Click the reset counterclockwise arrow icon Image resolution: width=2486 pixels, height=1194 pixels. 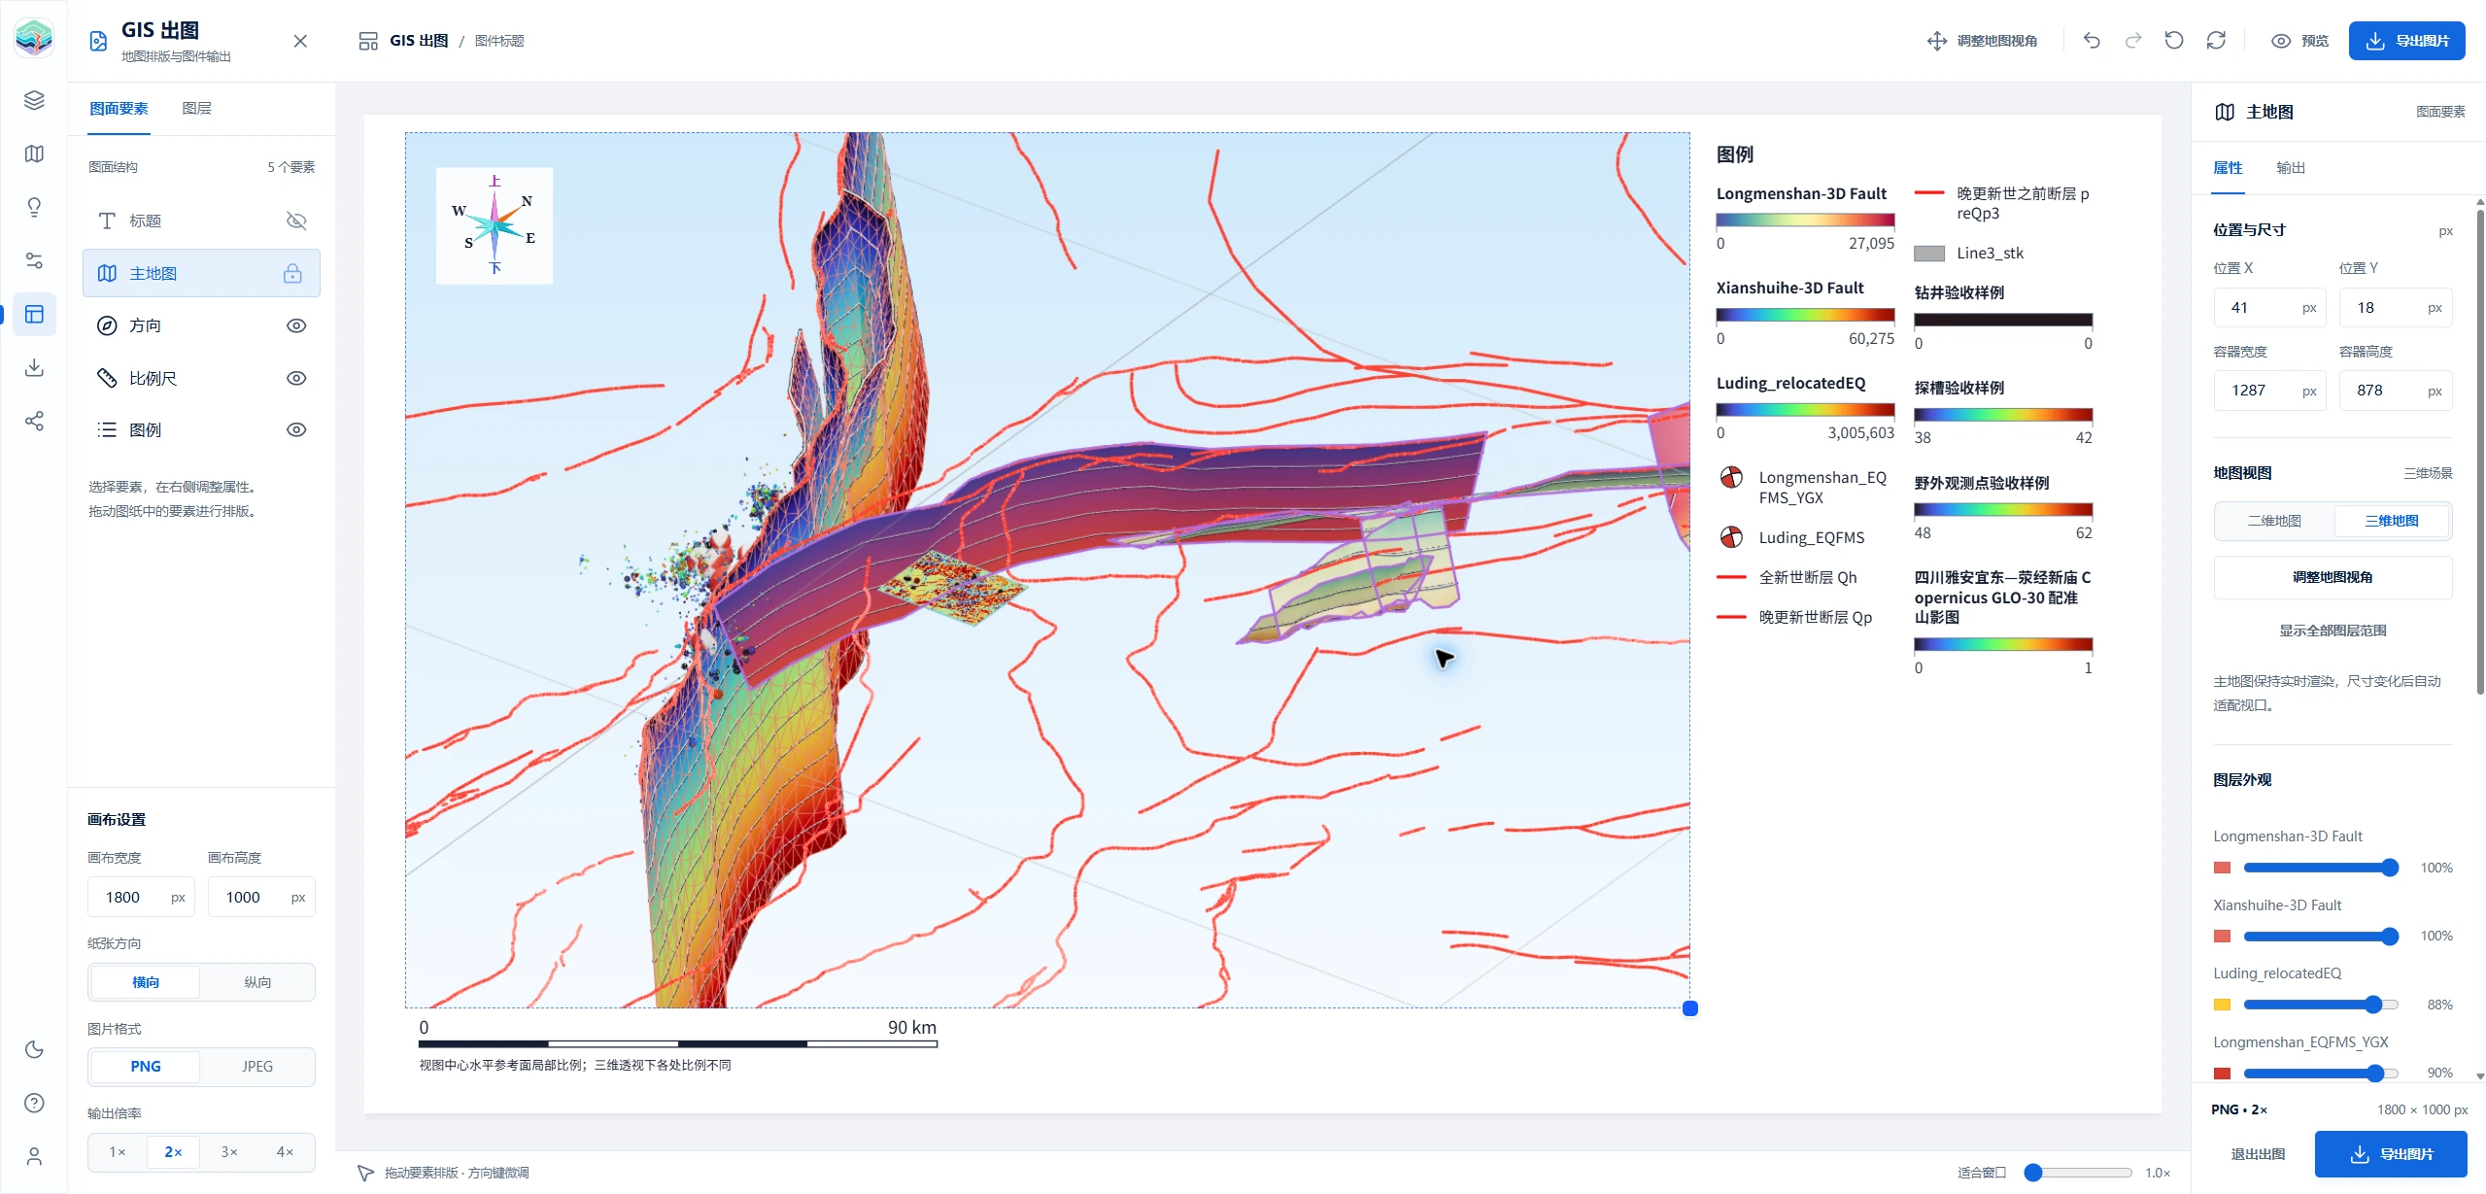click(2174, 41)
